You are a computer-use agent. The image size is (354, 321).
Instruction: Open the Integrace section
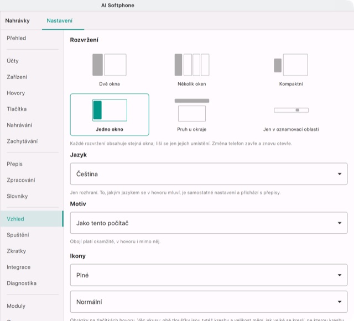click(18, 267)
